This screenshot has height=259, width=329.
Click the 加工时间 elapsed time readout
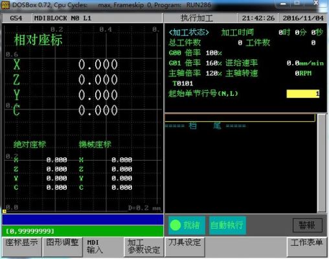(x=301, y=32)
